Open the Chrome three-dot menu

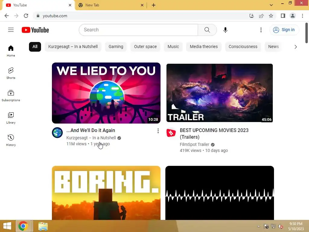click(x=302, y=16)
